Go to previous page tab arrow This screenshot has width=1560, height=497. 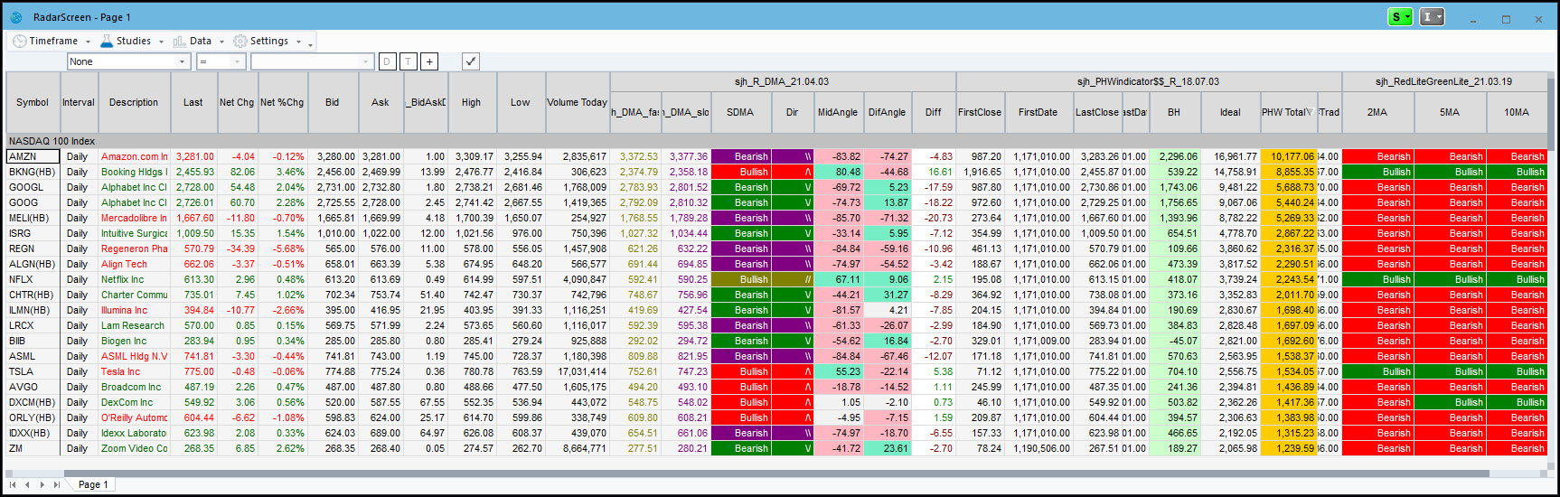27,484
